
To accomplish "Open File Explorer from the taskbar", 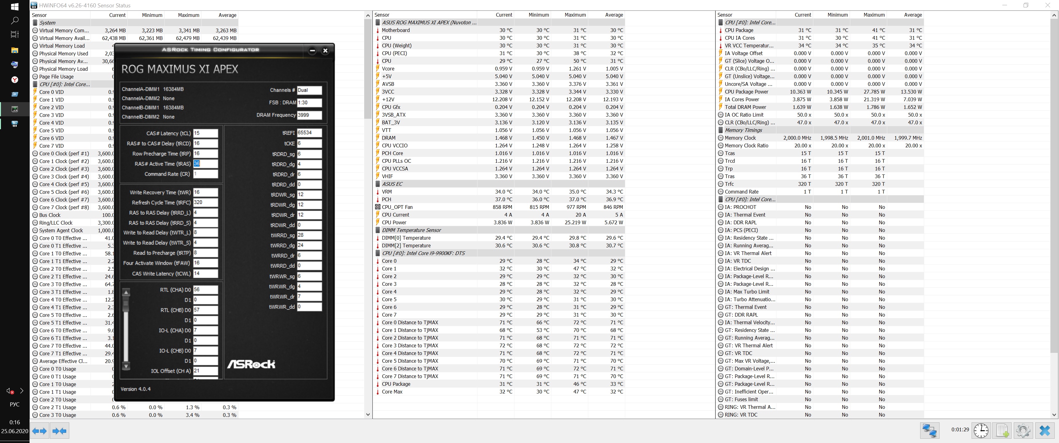I will 14,50.
